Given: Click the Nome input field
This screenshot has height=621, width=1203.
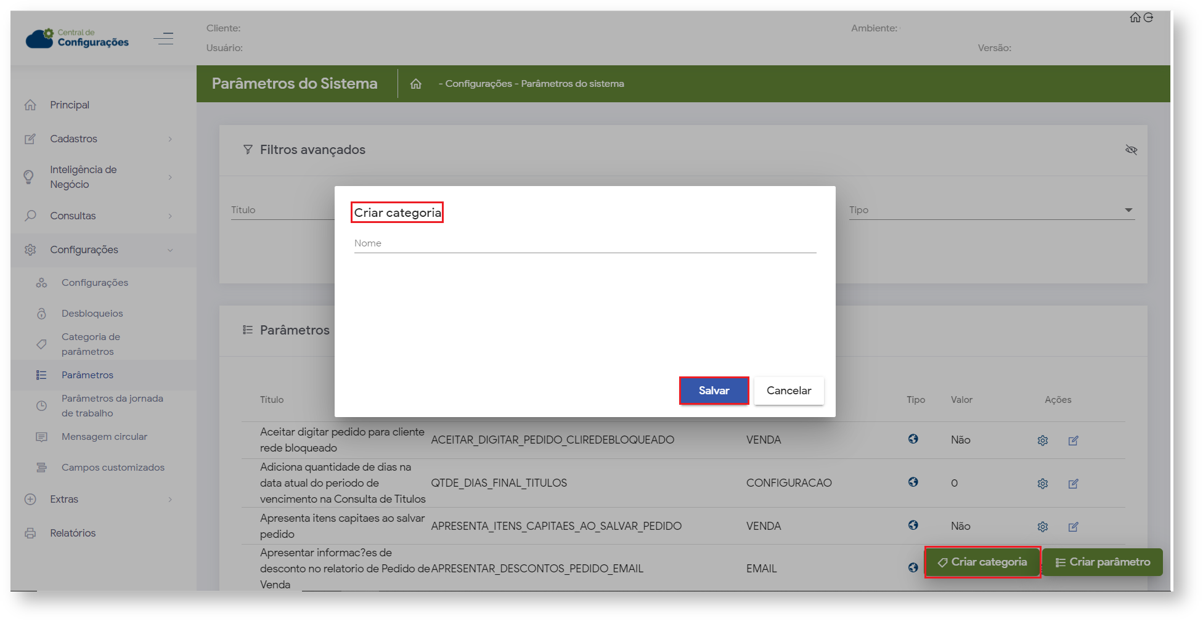Looking at the screenshot, I should pos(584,244).
